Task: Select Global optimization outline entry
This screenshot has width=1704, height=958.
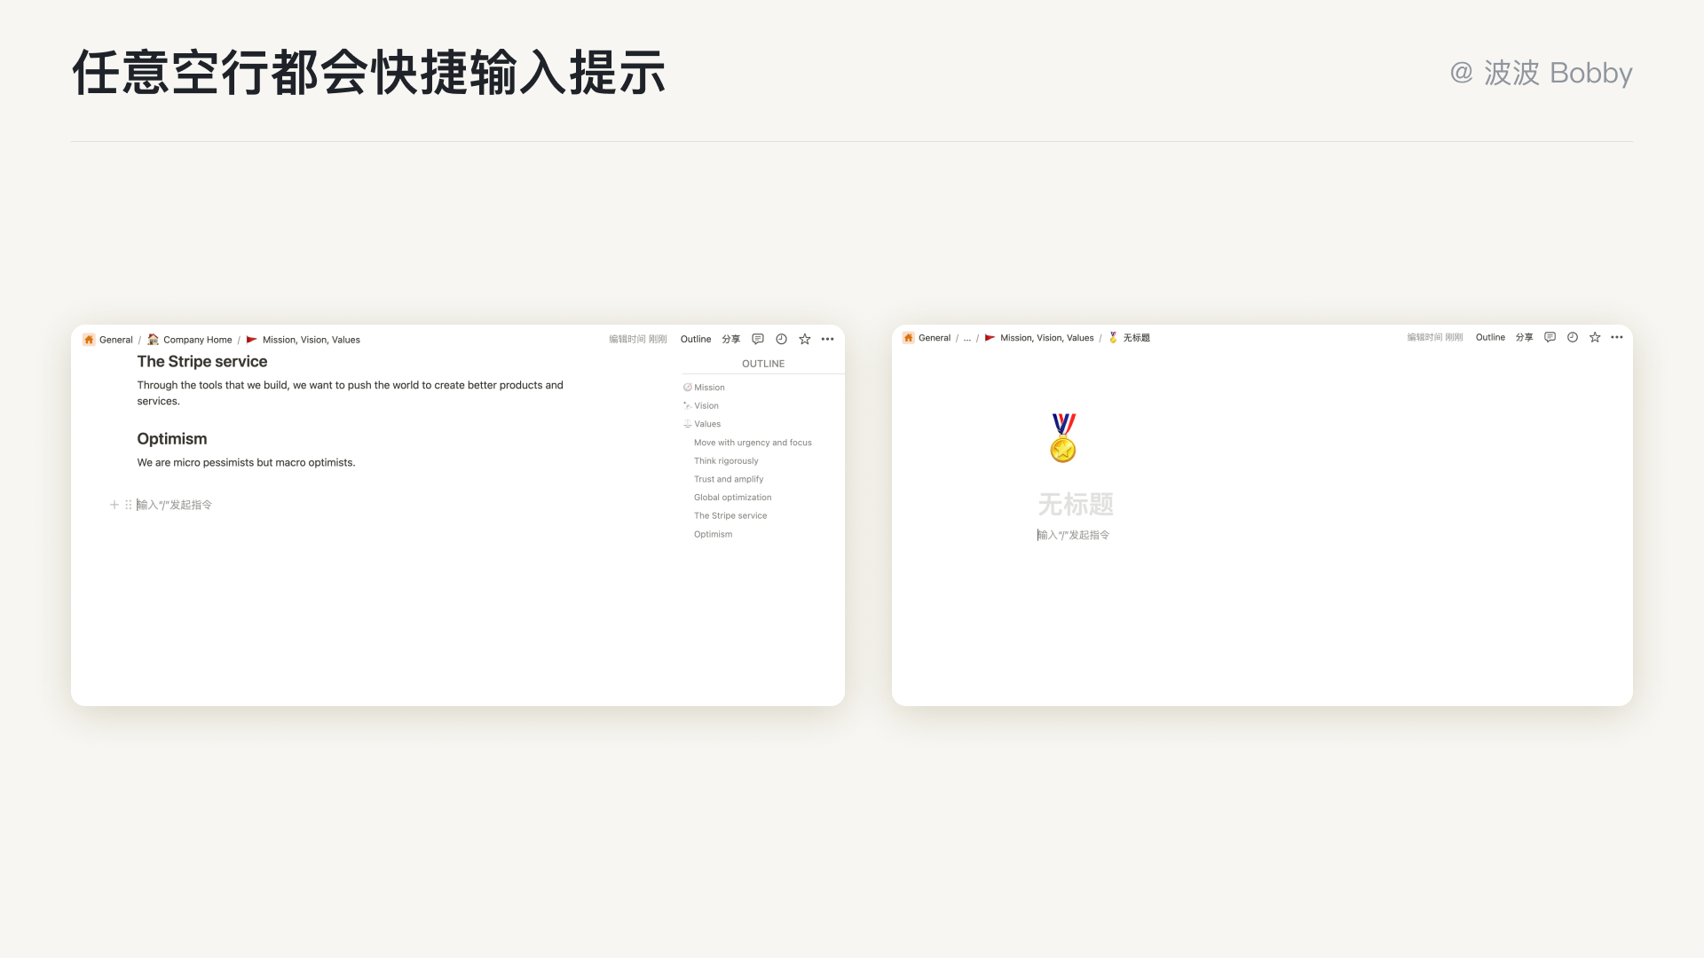Action: point(732,498)
